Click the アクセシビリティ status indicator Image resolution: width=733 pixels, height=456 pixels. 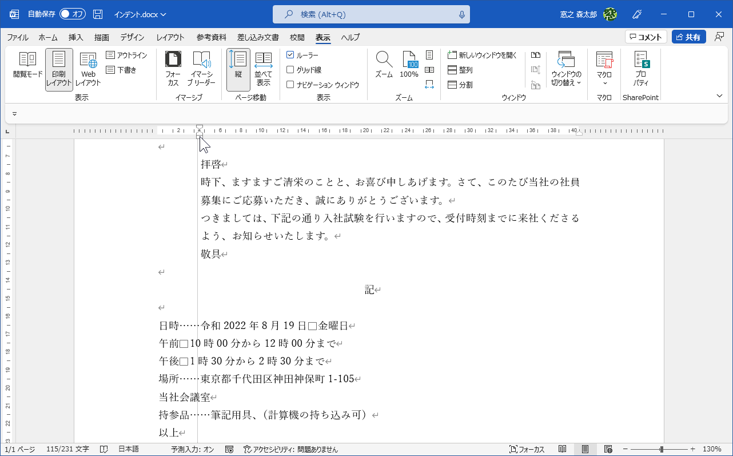click(290, 449)
